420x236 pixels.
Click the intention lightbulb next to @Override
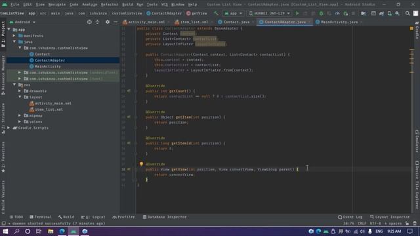(x=141, y=164)
